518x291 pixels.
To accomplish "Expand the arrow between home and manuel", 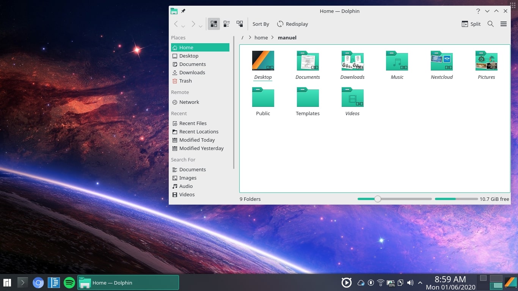I will coord(272,38).
